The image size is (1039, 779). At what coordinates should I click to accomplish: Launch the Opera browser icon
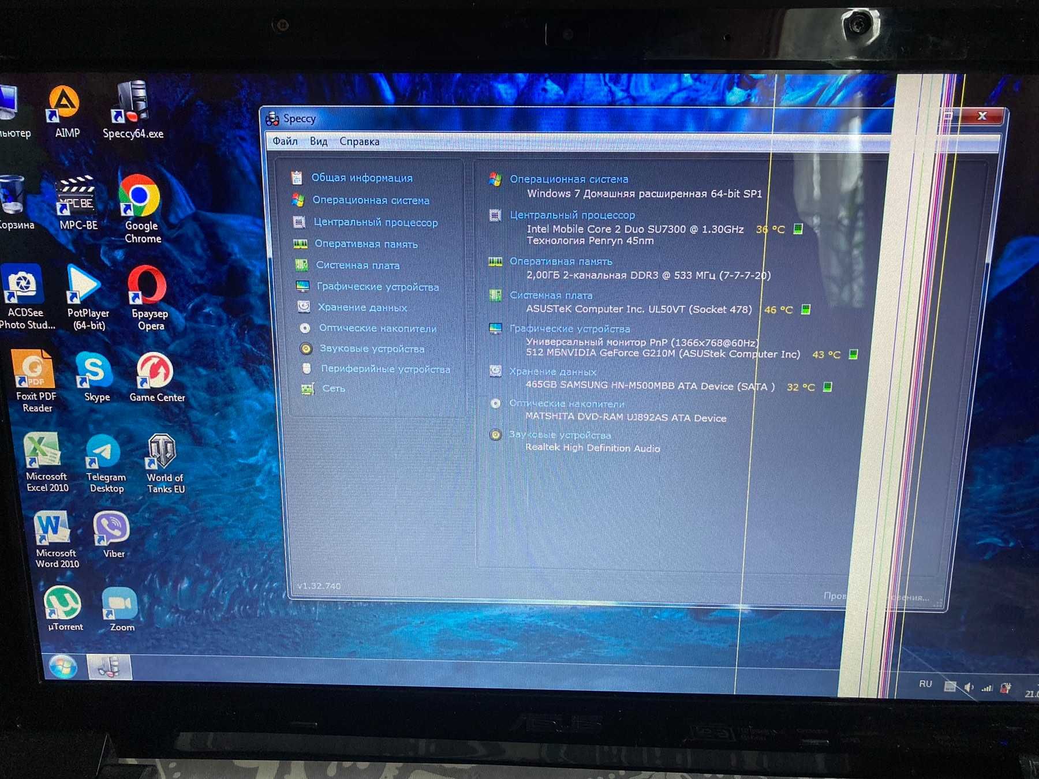[x=149, y=298]
